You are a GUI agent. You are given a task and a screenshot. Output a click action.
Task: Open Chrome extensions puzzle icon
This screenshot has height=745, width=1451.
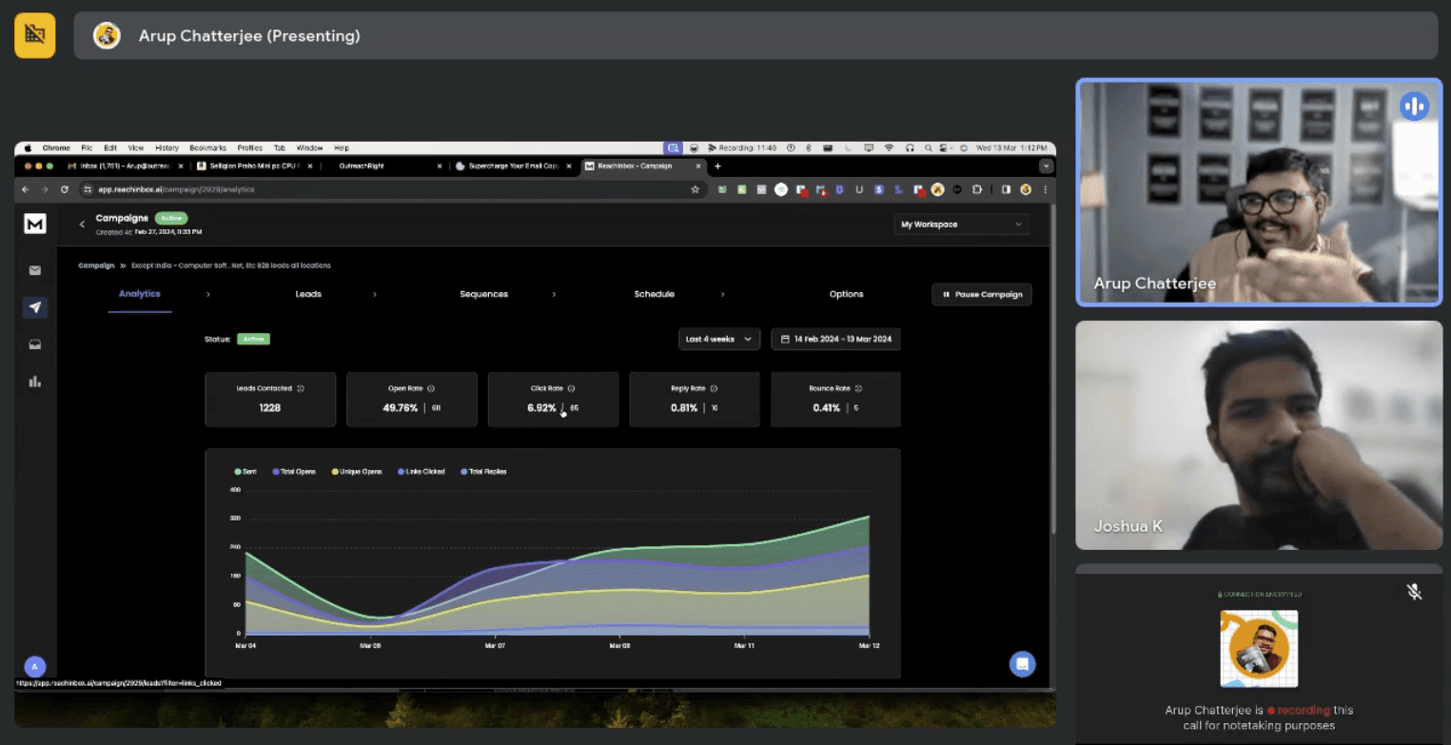point(977,189)
